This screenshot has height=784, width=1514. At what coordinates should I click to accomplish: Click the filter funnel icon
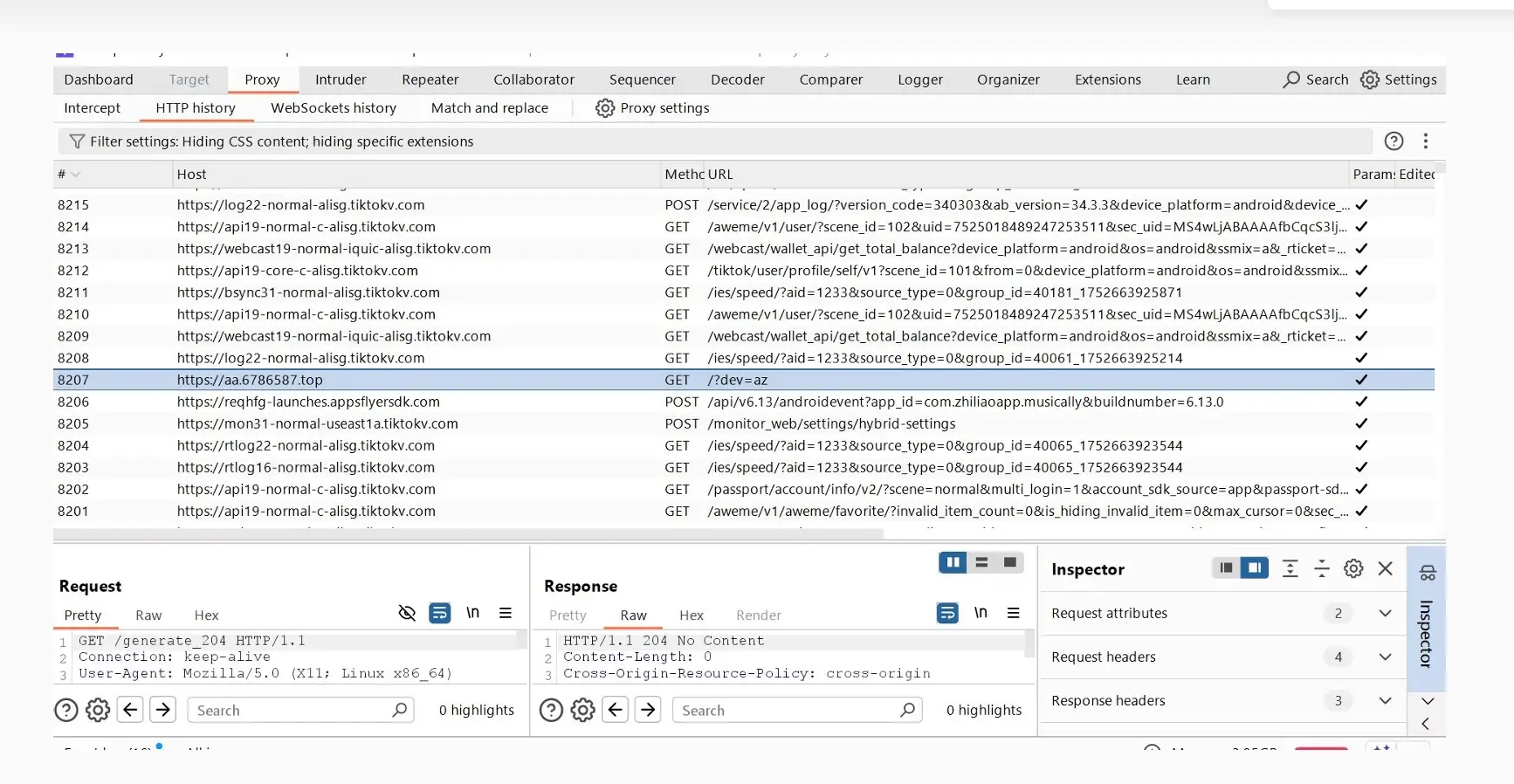77,141
